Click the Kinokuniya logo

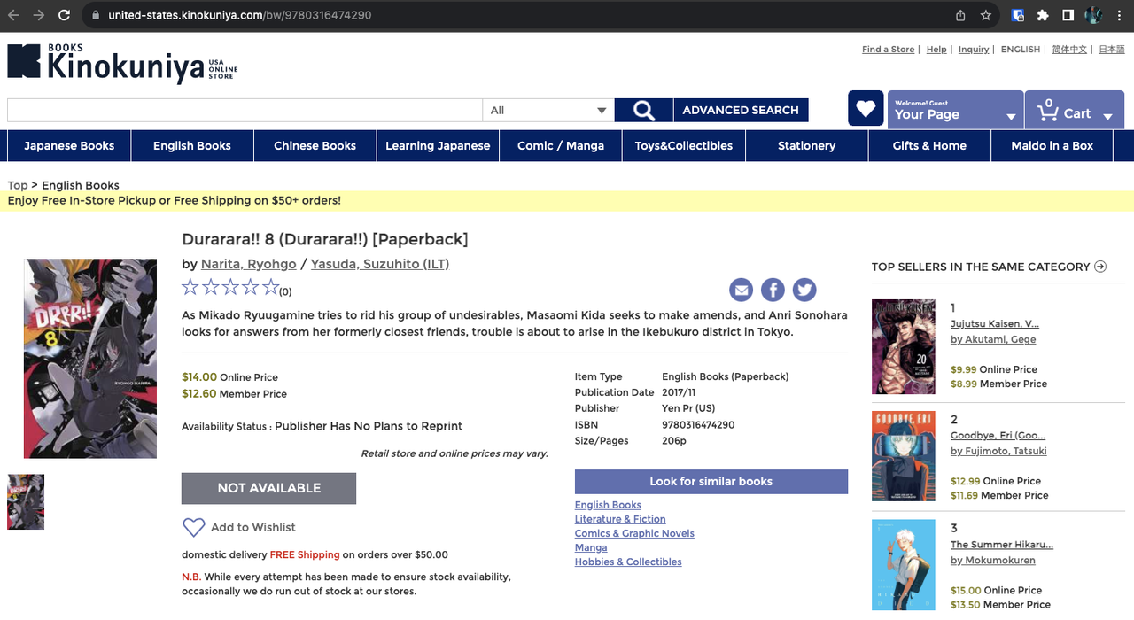tap(122, 64)
